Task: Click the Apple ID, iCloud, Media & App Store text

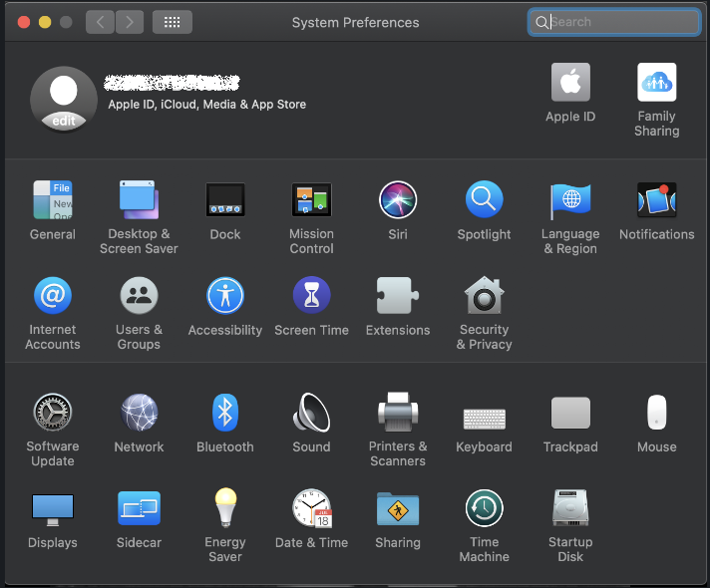Action: (x=207, y=105)
